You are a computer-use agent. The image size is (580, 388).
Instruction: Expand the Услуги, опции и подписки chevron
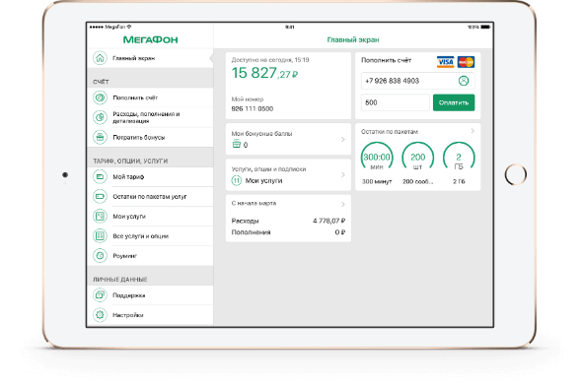click(343, 174)
